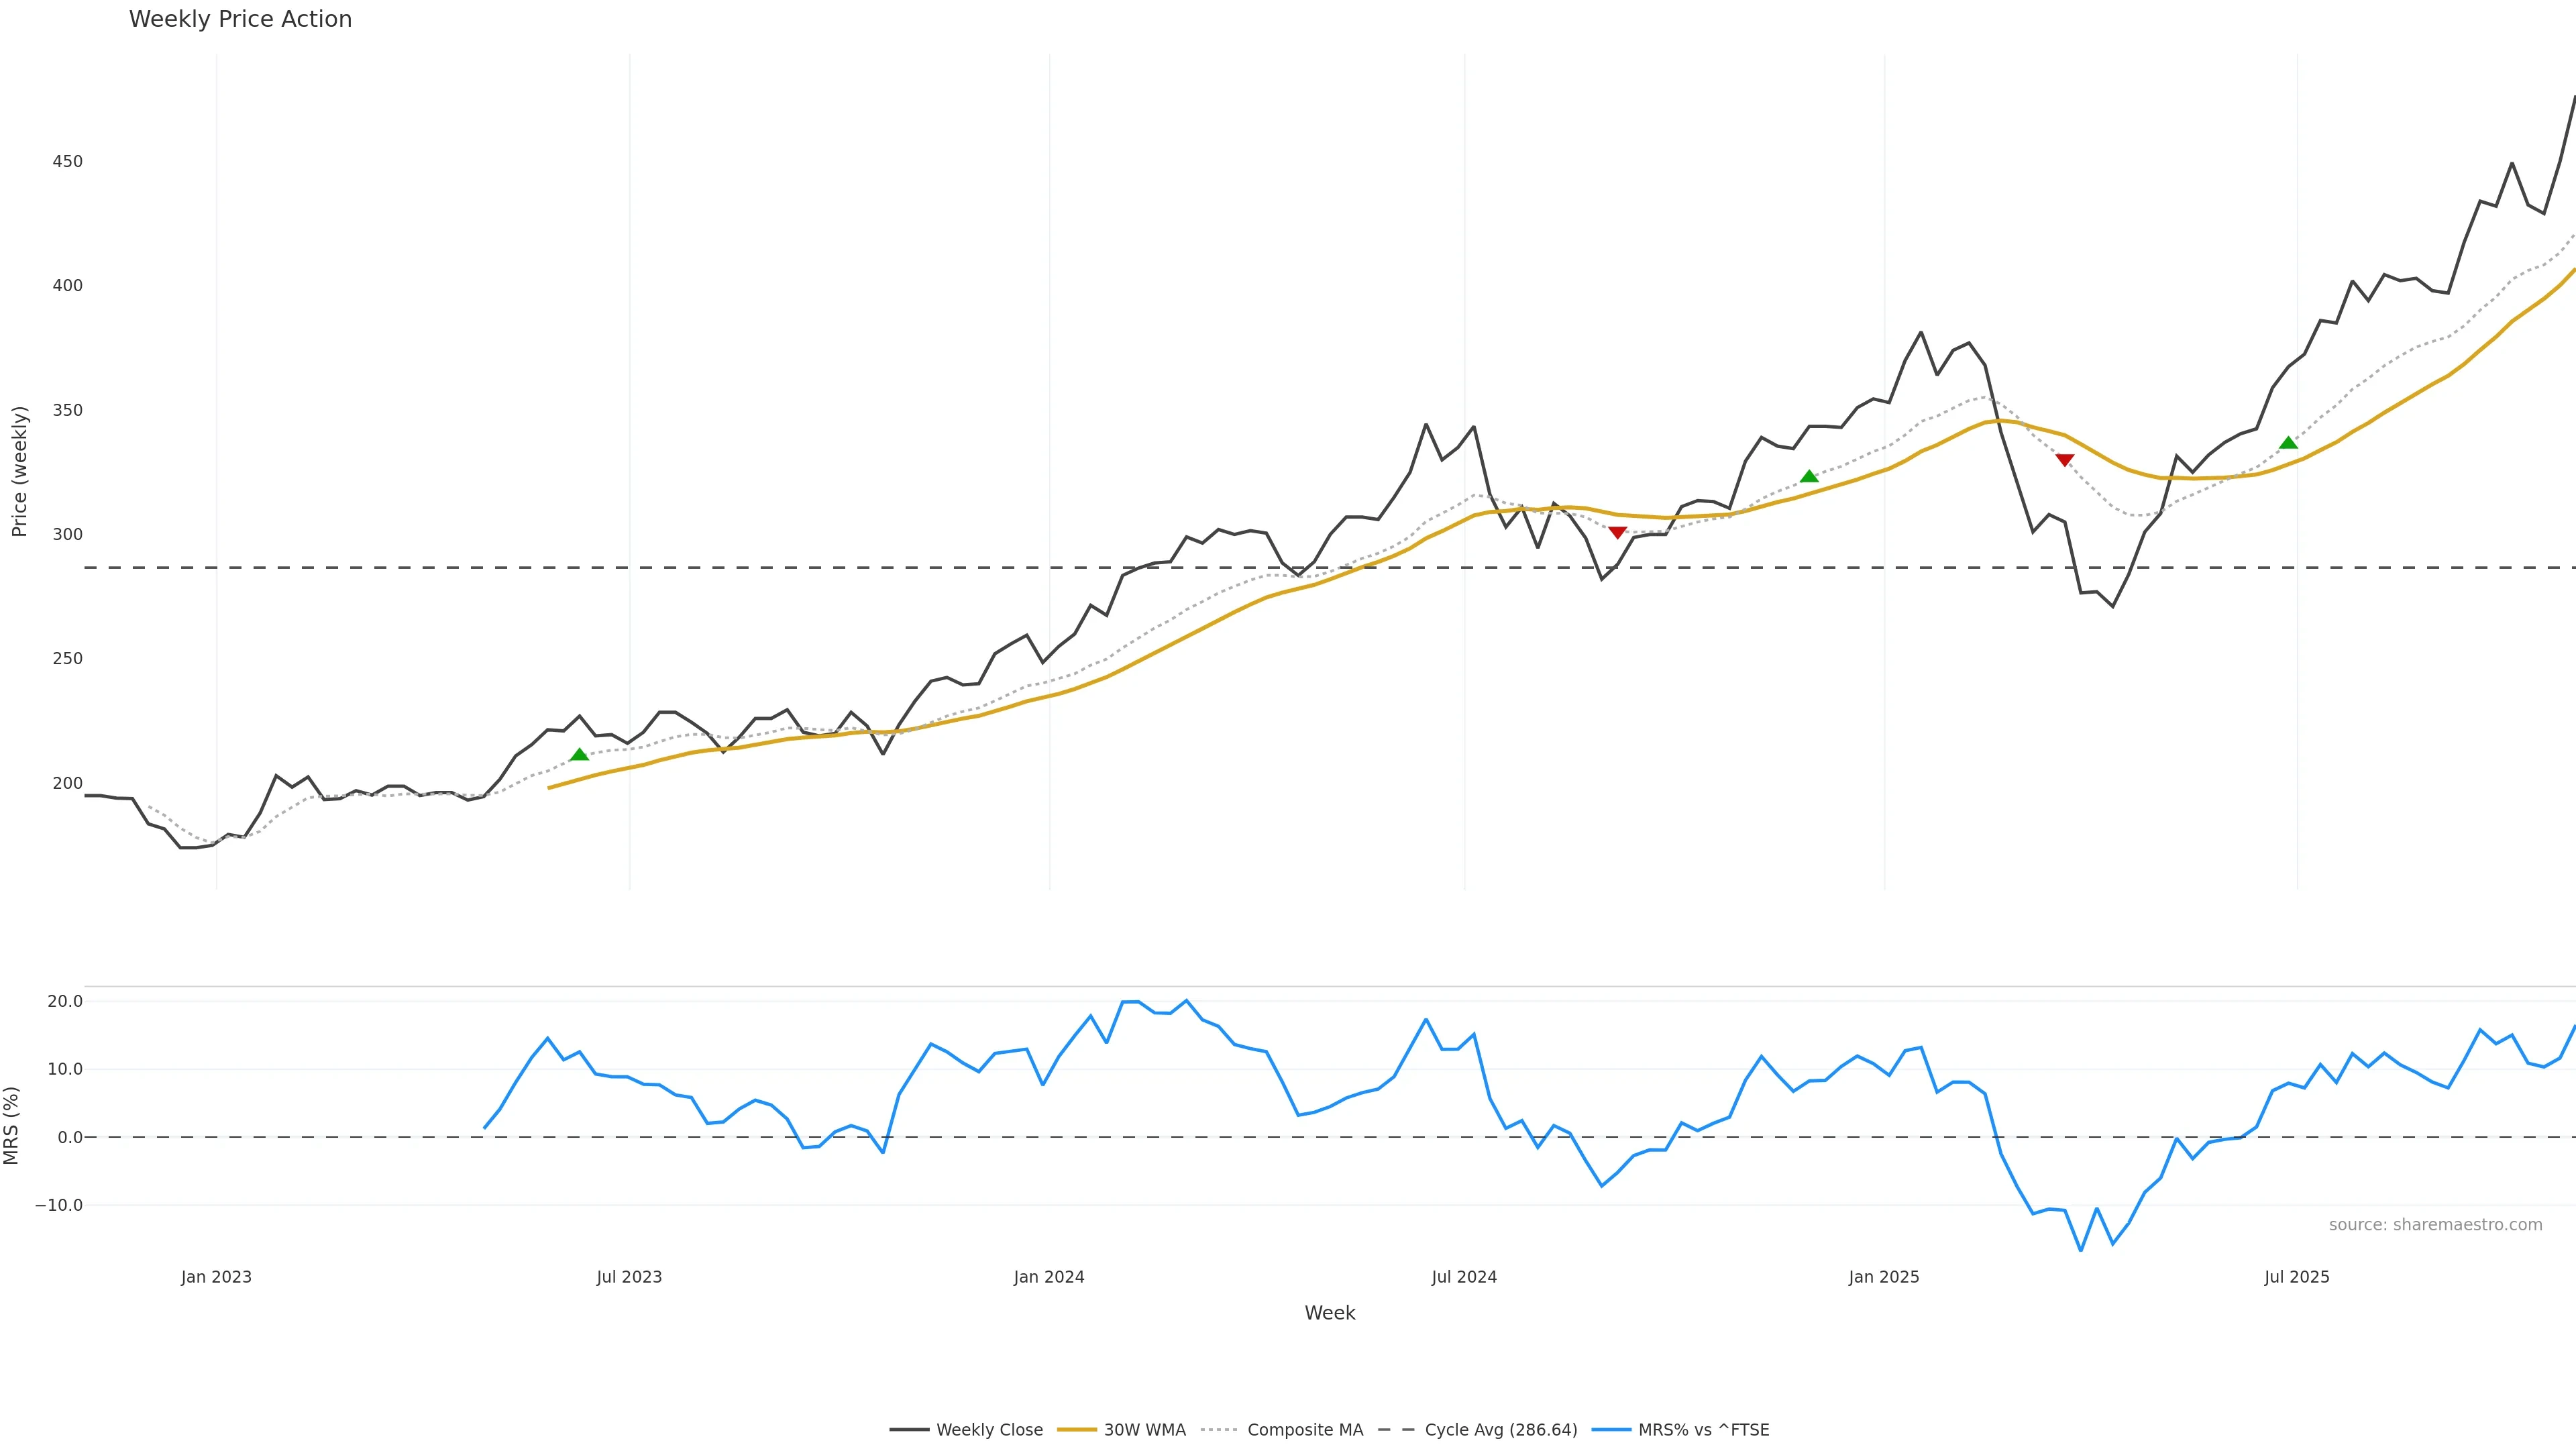Toggle Composite MA legend entry

1304,1430
